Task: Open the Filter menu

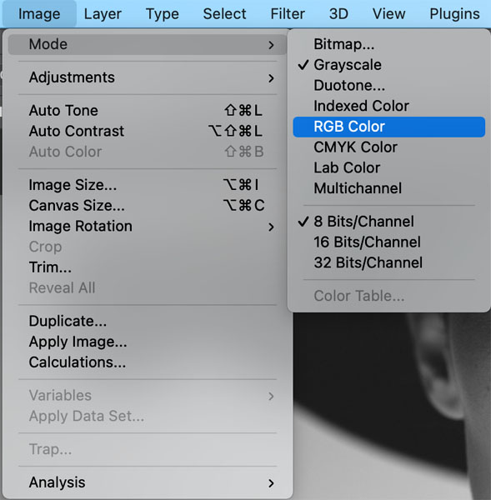Action: click(288, 14)
